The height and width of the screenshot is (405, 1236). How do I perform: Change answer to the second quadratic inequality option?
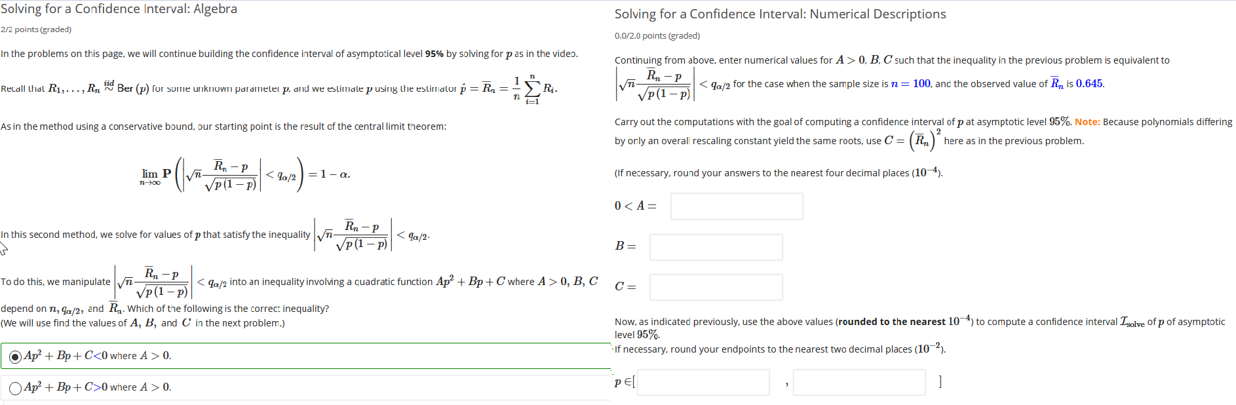[x=15, y=387]
